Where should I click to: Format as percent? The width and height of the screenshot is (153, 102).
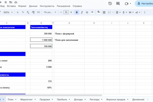pyautogui.click(x=23, y=12)
